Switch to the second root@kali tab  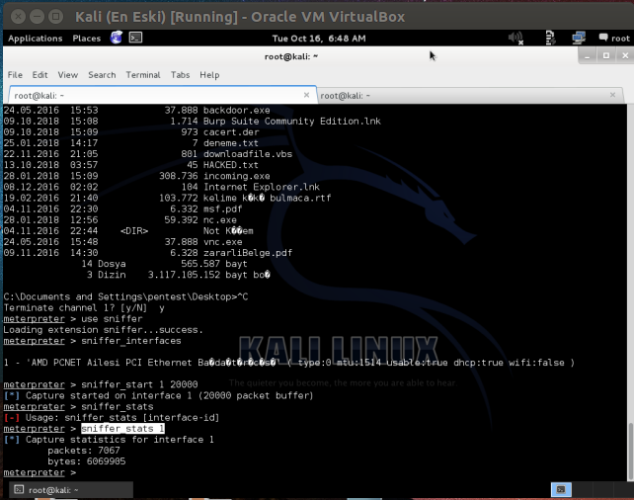coord(470,96)
